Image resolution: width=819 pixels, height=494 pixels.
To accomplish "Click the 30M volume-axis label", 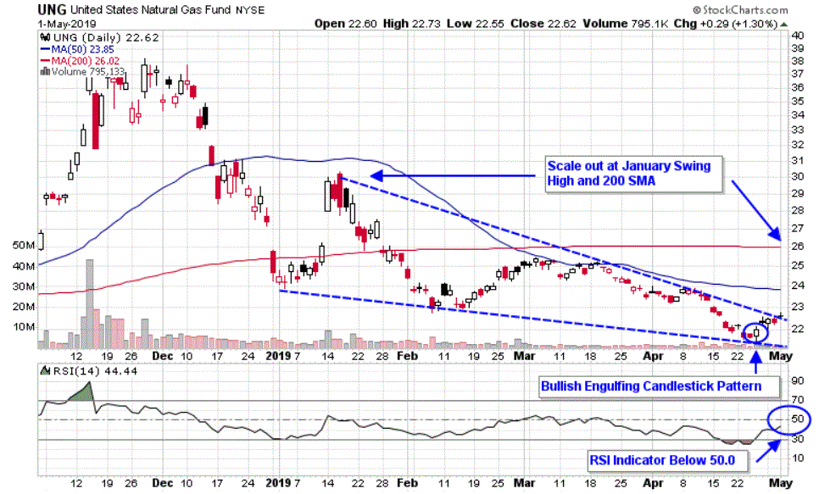I will pos(24,286).
